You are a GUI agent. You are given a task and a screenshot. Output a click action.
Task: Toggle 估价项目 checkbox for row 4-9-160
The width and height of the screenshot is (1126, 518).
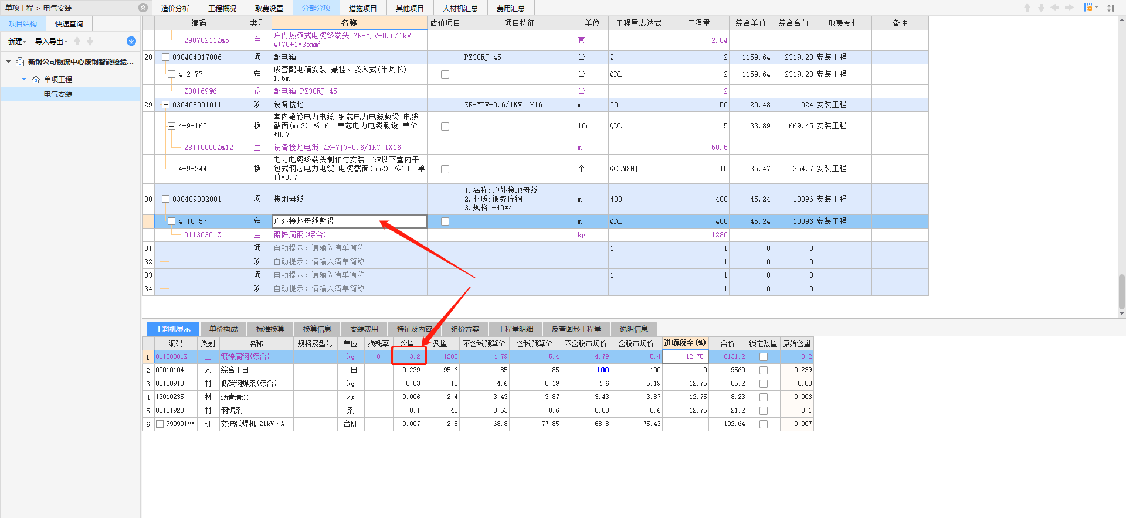445,127
